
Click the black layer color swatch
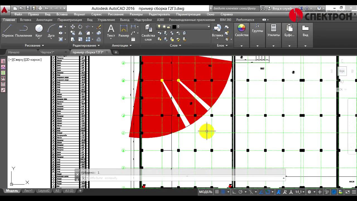(x=174, y=27)
